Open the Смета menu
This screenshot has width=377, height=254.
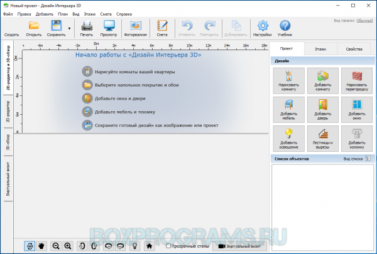pyautogui.click(x=106, y=14)
